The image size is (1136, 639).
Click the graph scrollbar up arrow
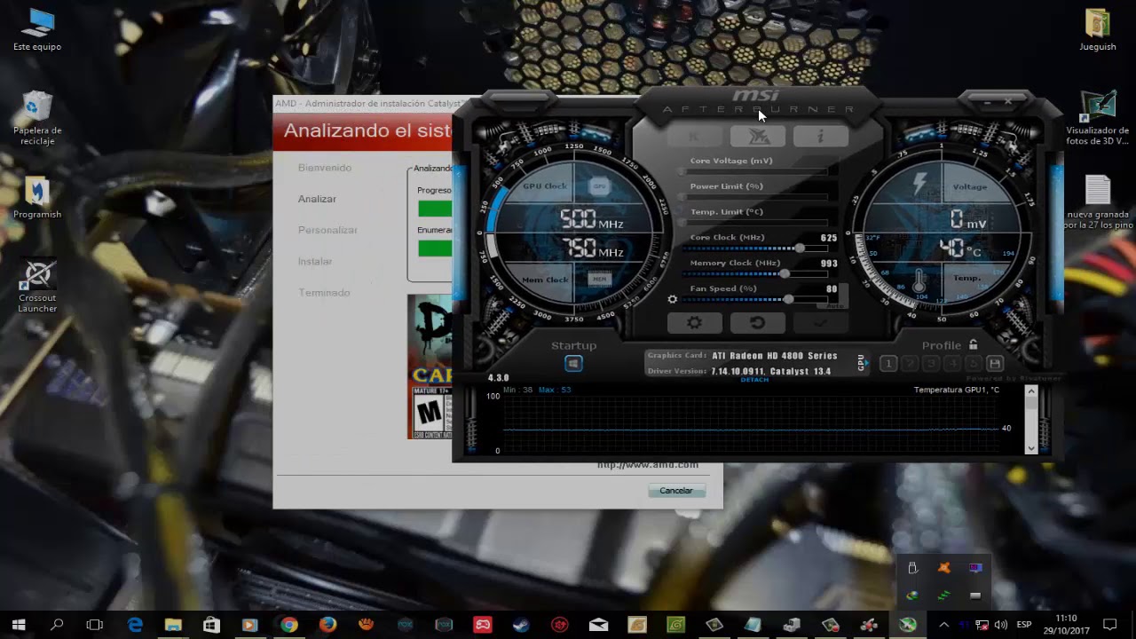1030,391
